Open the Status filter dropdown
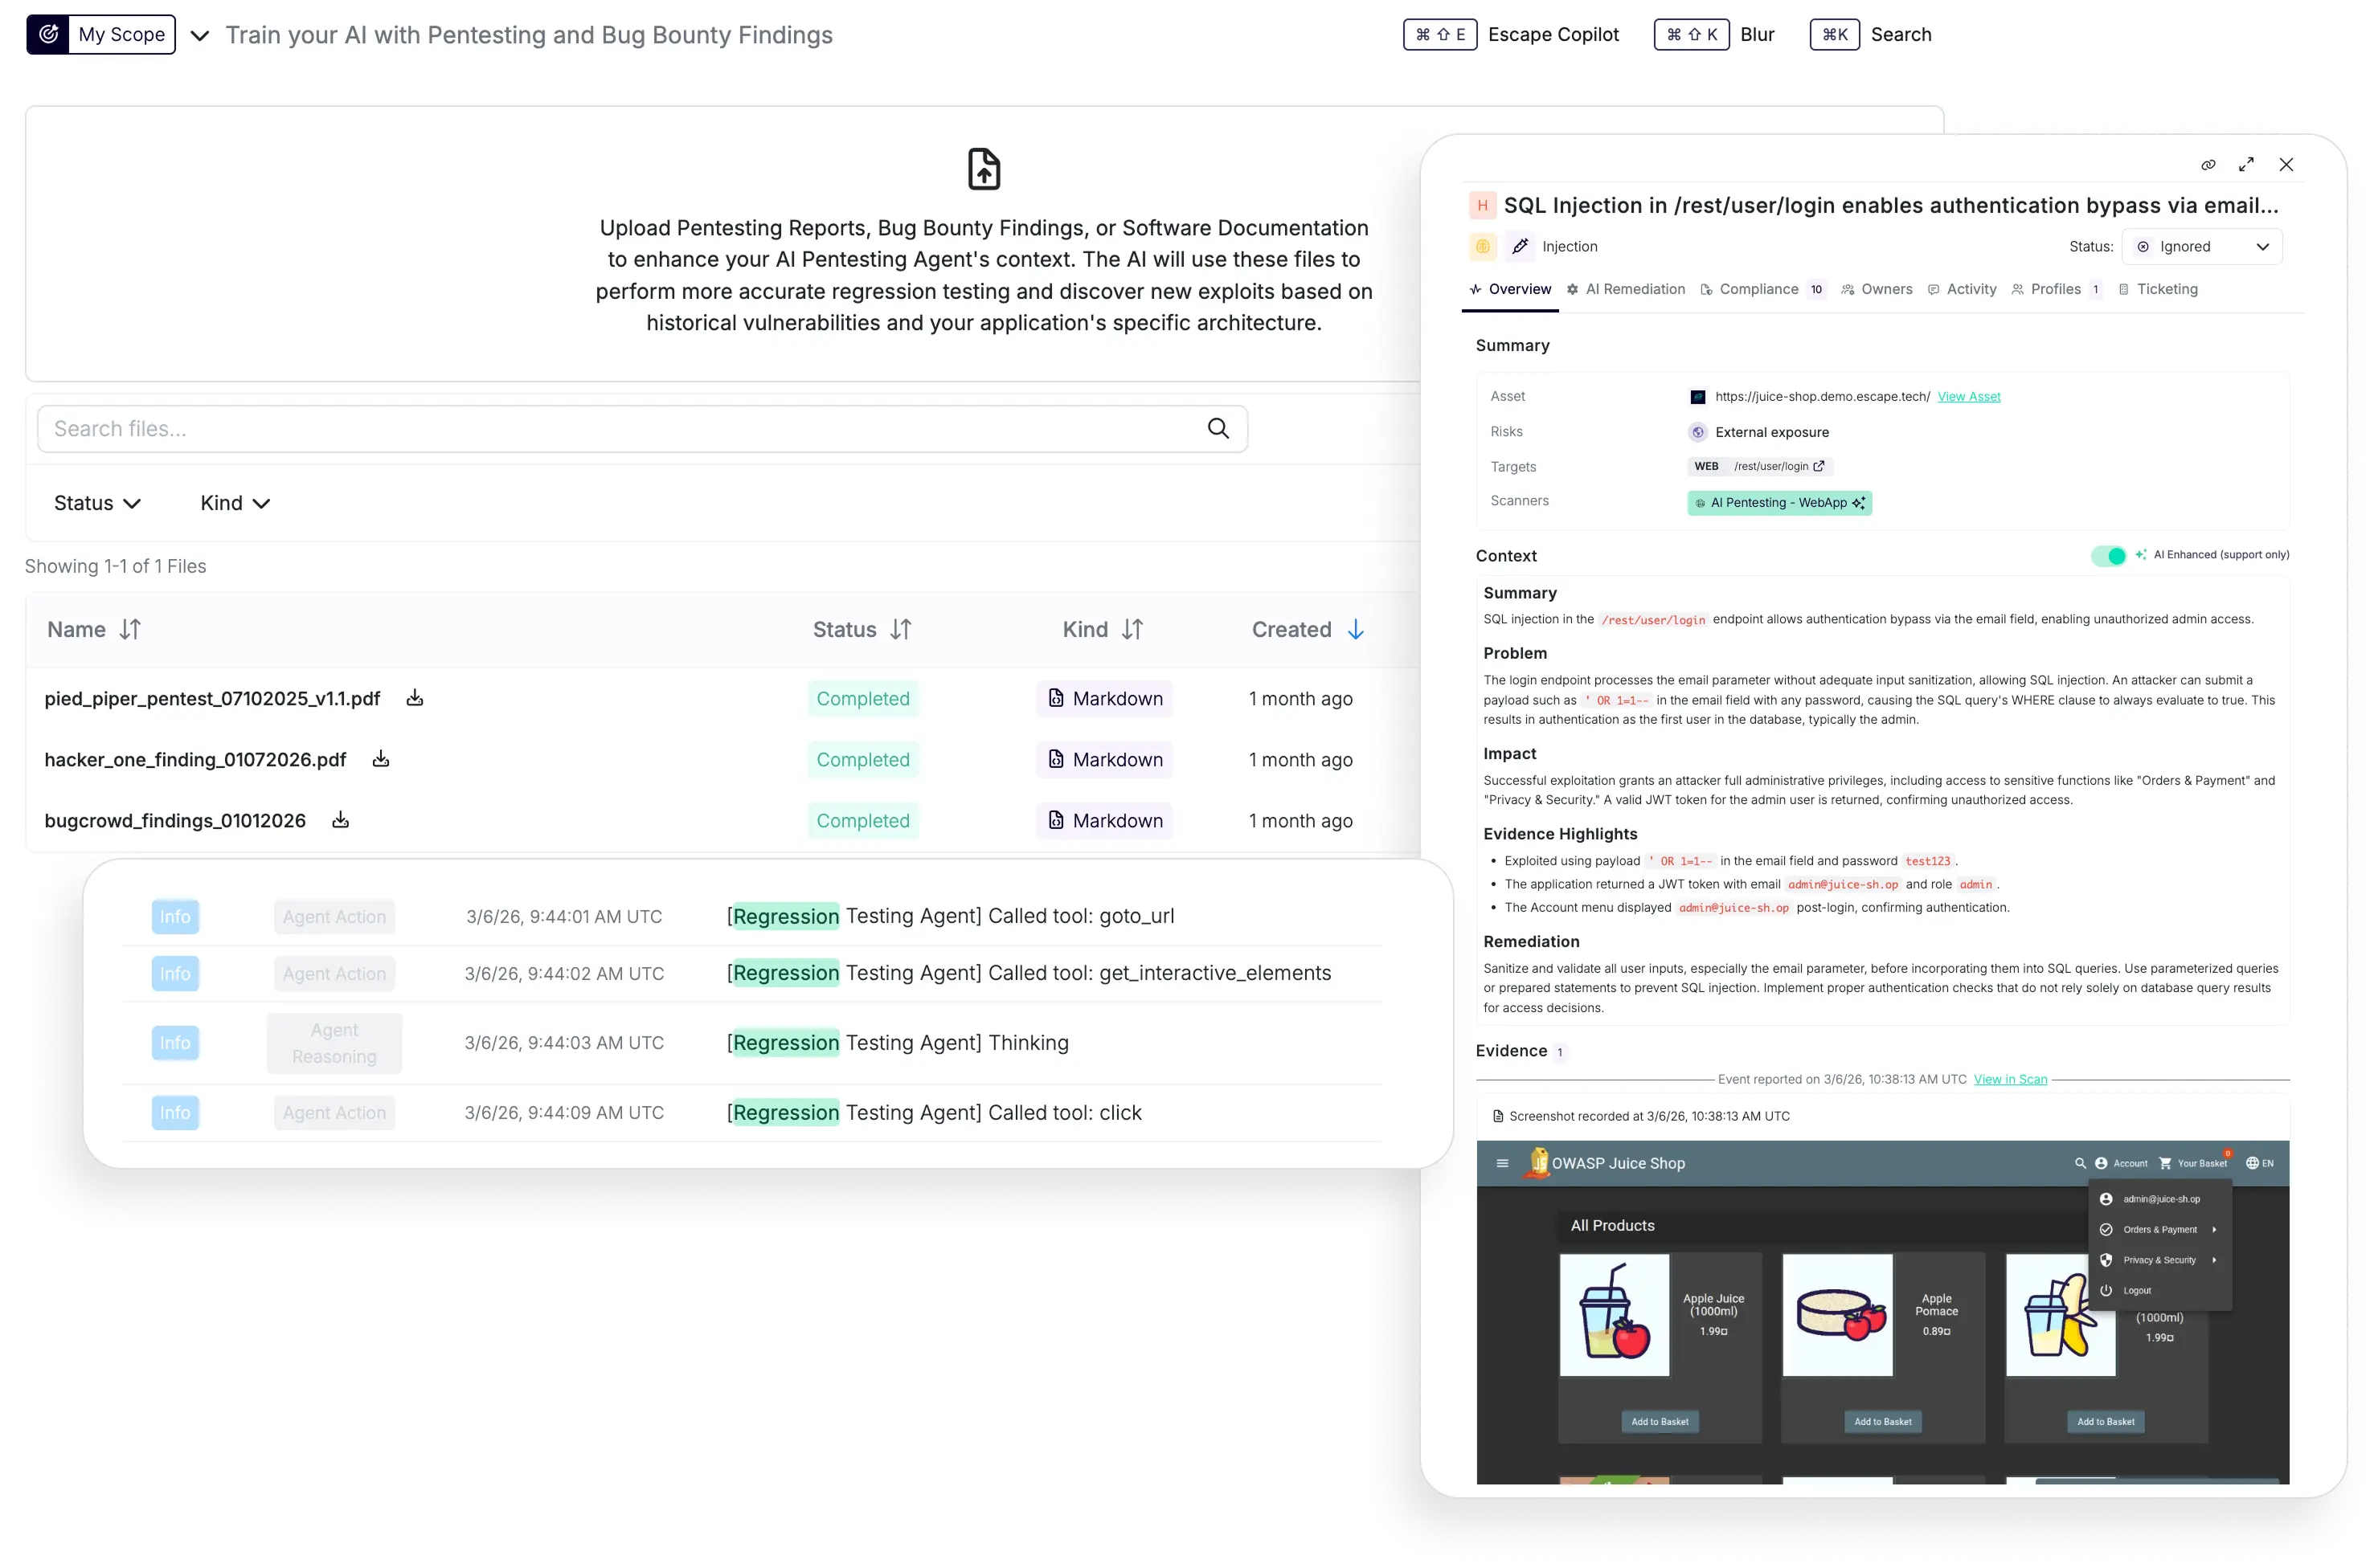The image size is (2374, 1568). (x=97, y=503)
